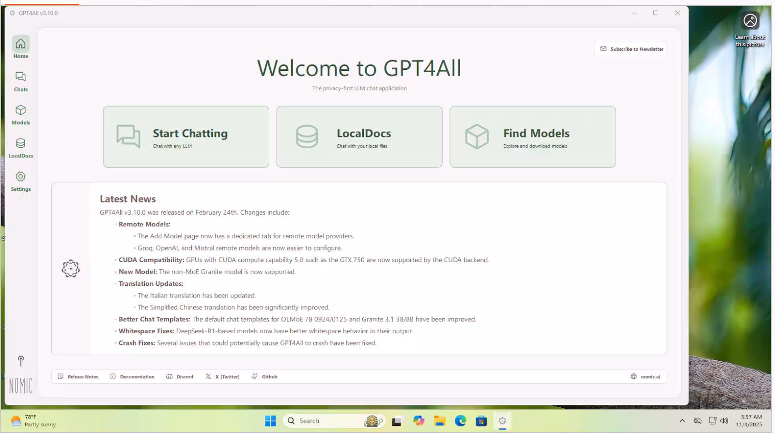Open the Settings gear in sidebar

(20, 181)
